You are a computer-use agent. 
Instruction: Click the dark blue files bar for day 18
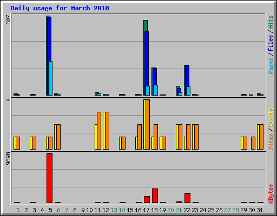pyautogui.click(x=155, y=77)
